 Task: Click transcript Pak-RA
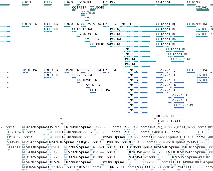pos(116,39)
